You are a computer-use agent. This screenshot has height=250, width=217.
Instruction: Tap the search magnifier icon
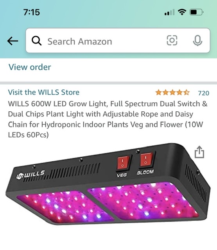[36, 41]
